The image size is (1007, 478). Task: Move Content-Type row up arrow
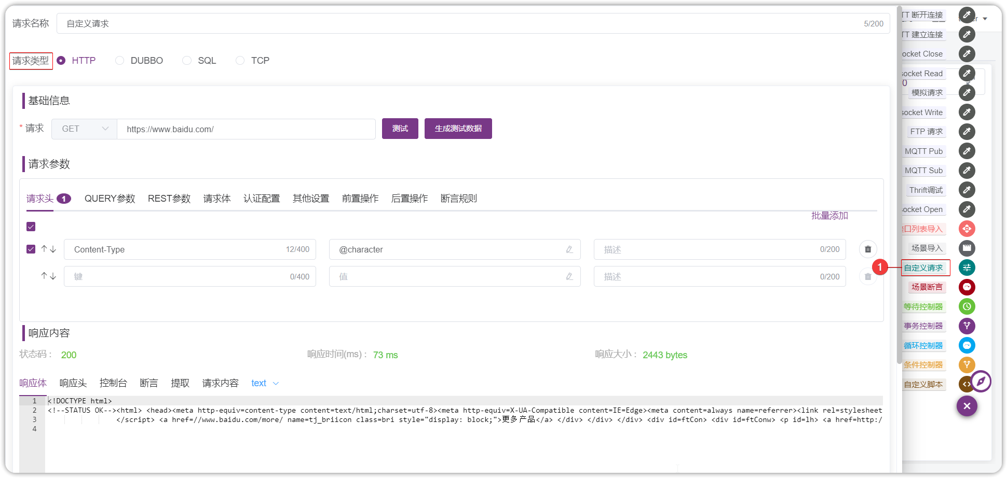[x=44, y=249]
